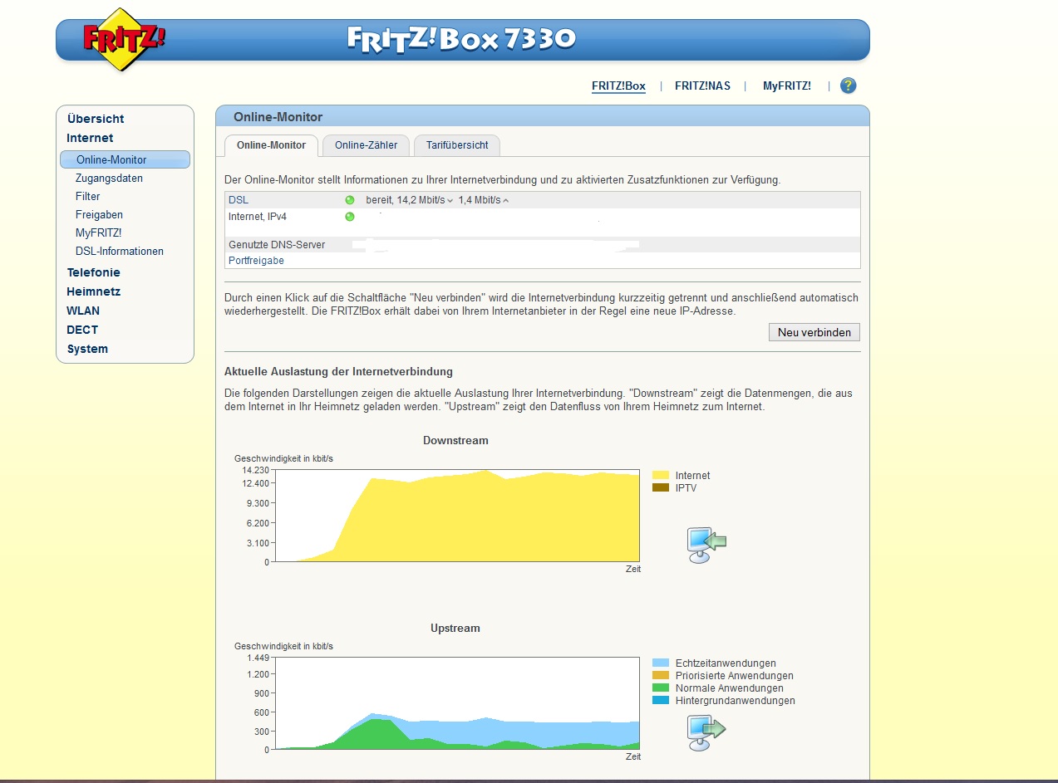Open the Tarifübersicht tab
The height and width of the screenshot is (783, 1058).
[457, 145]
